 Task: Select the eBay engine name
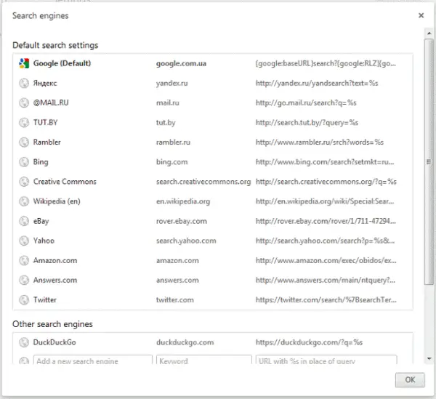(41, 222)
